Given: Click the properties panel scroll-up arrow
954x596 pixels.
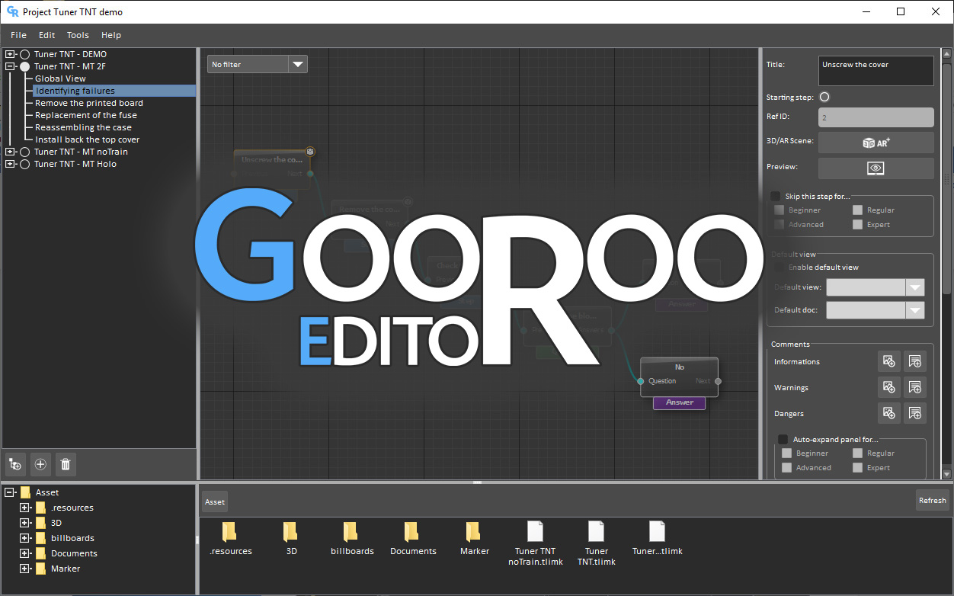Looking at the screenshot, I should 947,53.
